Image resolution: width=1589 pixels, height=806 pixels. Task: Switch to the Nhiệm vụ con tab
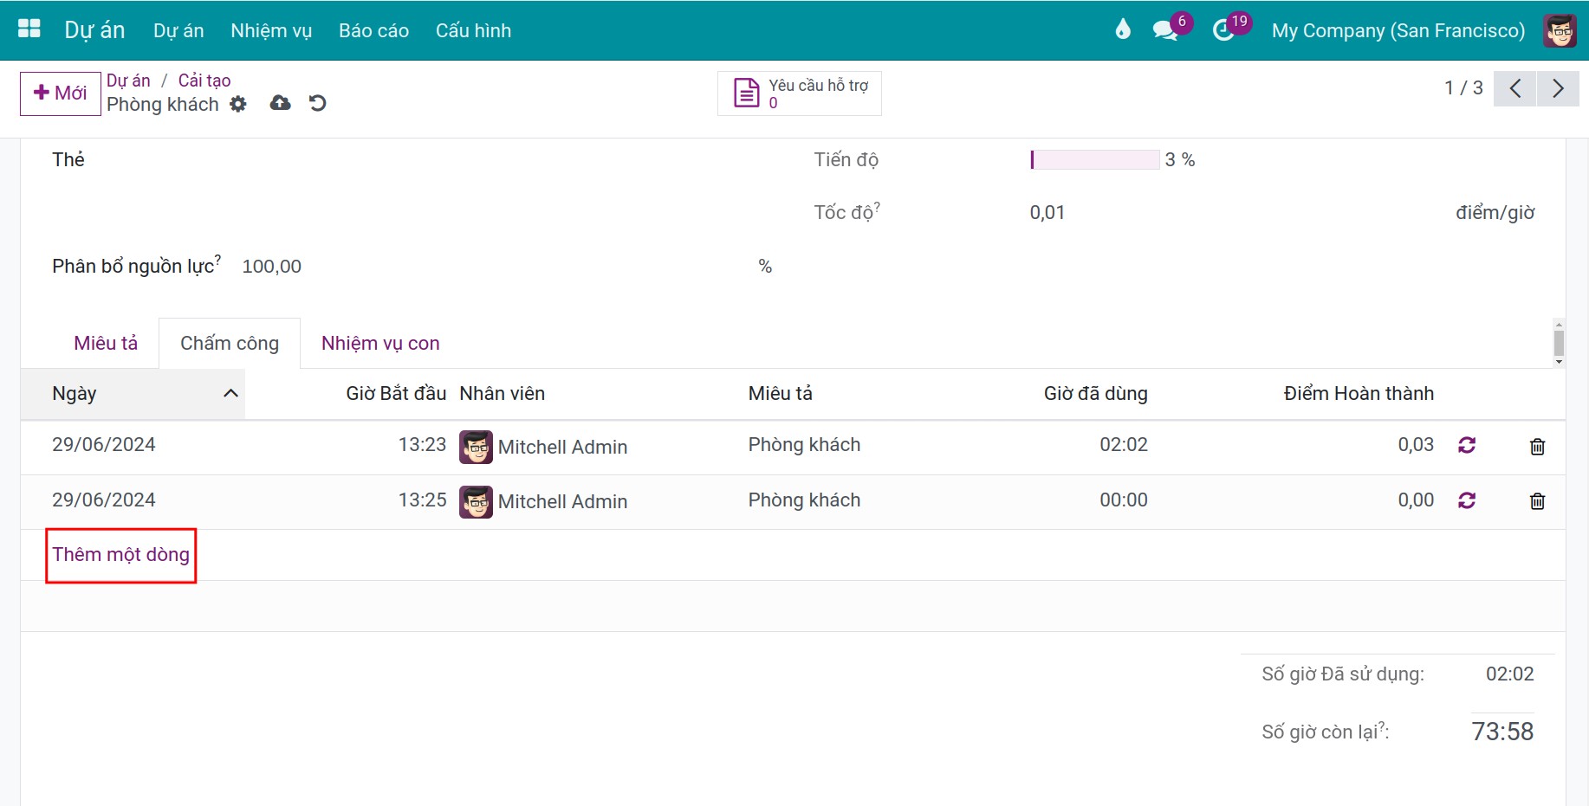(380, 343)
